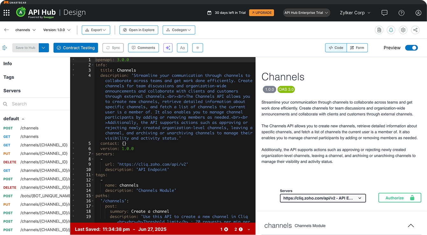Open the user profile icon
Viewport: 427px width, 235px height.
tap(418, 13)
